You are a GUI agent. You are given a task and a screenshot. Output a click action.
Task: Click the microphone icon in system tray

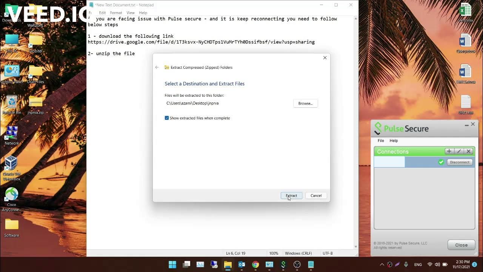tap(406, 264)
